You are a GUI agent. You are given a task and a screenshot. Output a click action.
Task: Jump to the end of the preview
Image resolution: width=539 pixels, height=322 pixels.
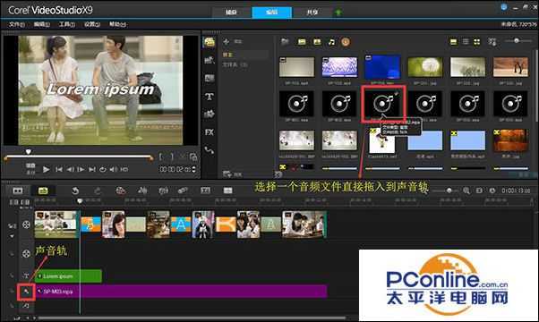pyautogui.click(x=92, y=169)
